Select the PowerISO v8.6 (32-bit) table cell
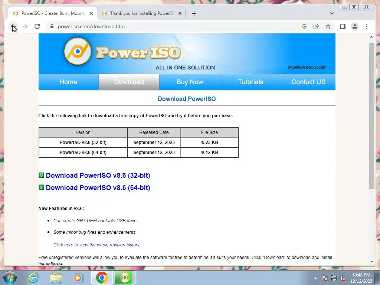This screenshot has height=285, width=380. pyautogui.click(x=83, y=142)
